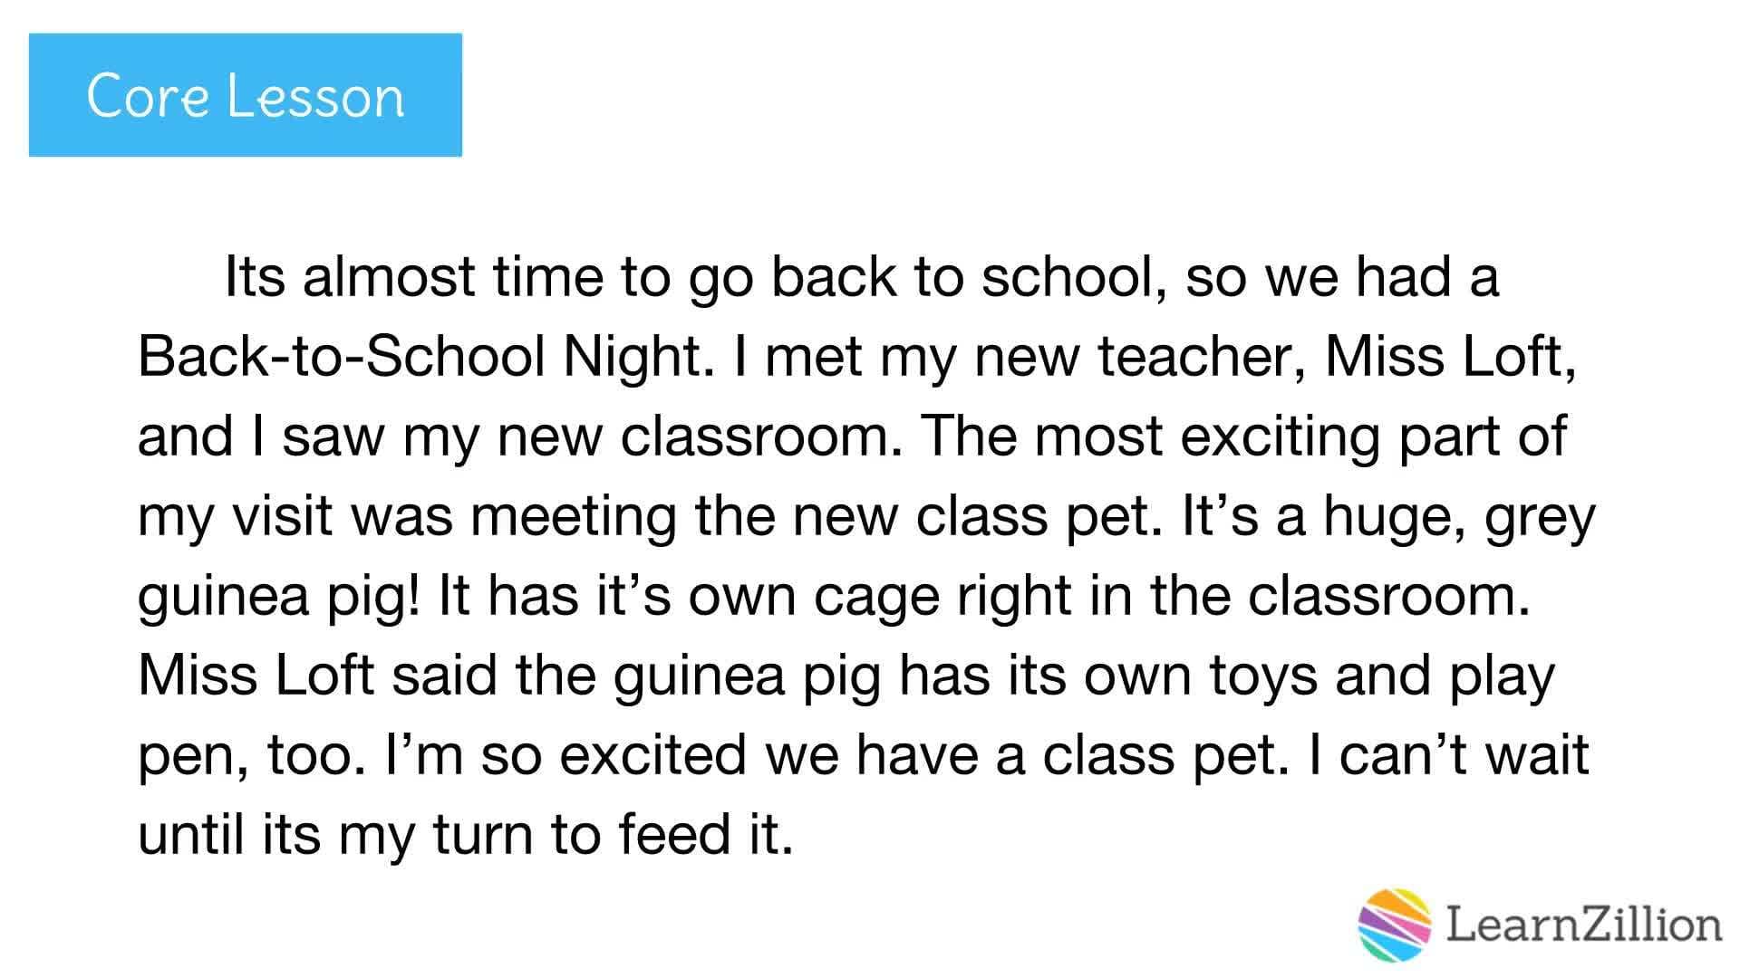Select the phrase "Back-to-School" in the passage

[341, 356]
